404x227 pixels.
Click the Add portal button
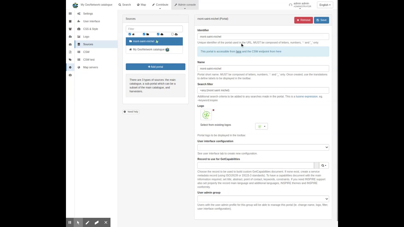(156, 67)
